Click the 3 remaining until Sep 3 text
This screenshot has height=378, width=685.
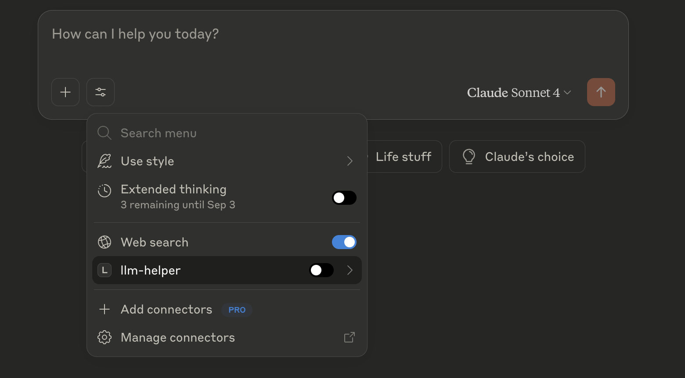(178, 205)
